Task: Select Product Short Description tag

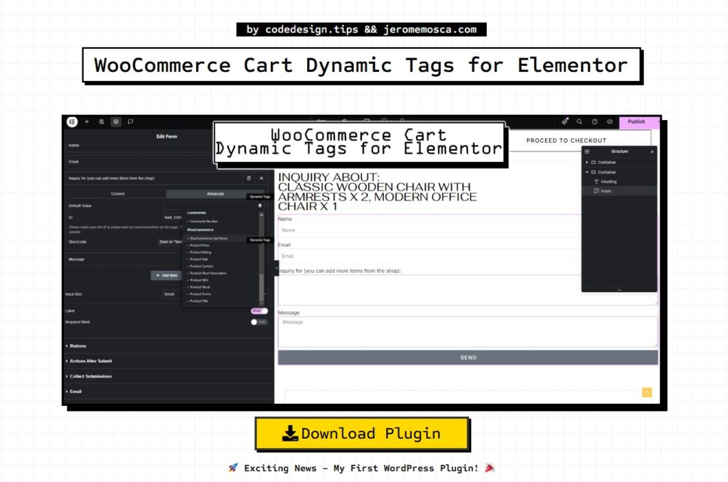Action: click(208, 274)
